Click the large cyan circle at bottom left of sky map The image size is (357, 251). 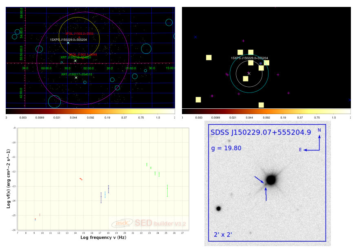point(54,101)
